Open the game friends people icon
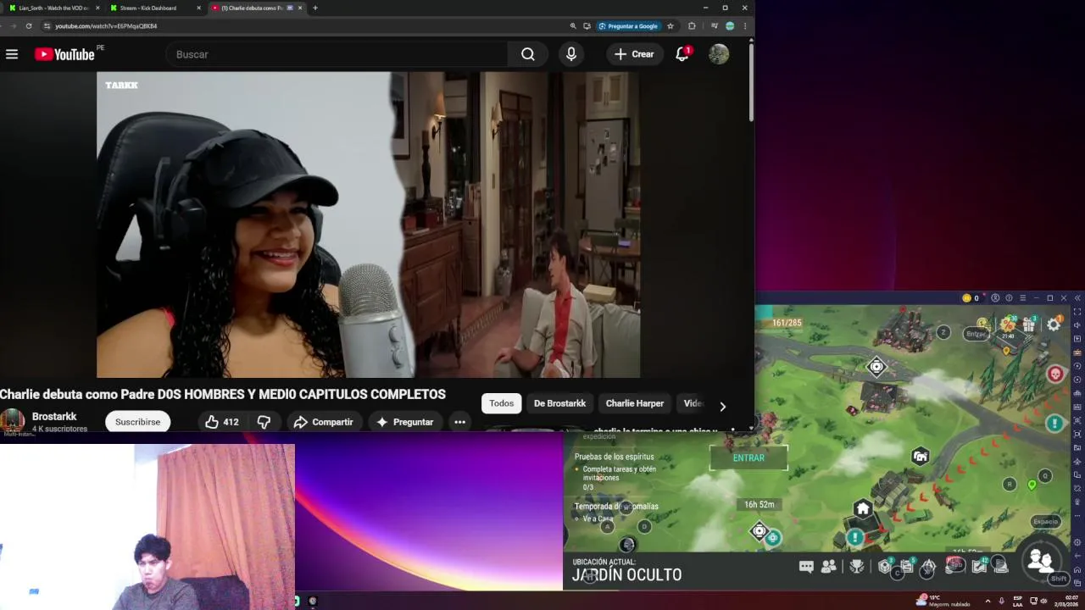This screenshot has height=610, width=1085. pos(829,567)
